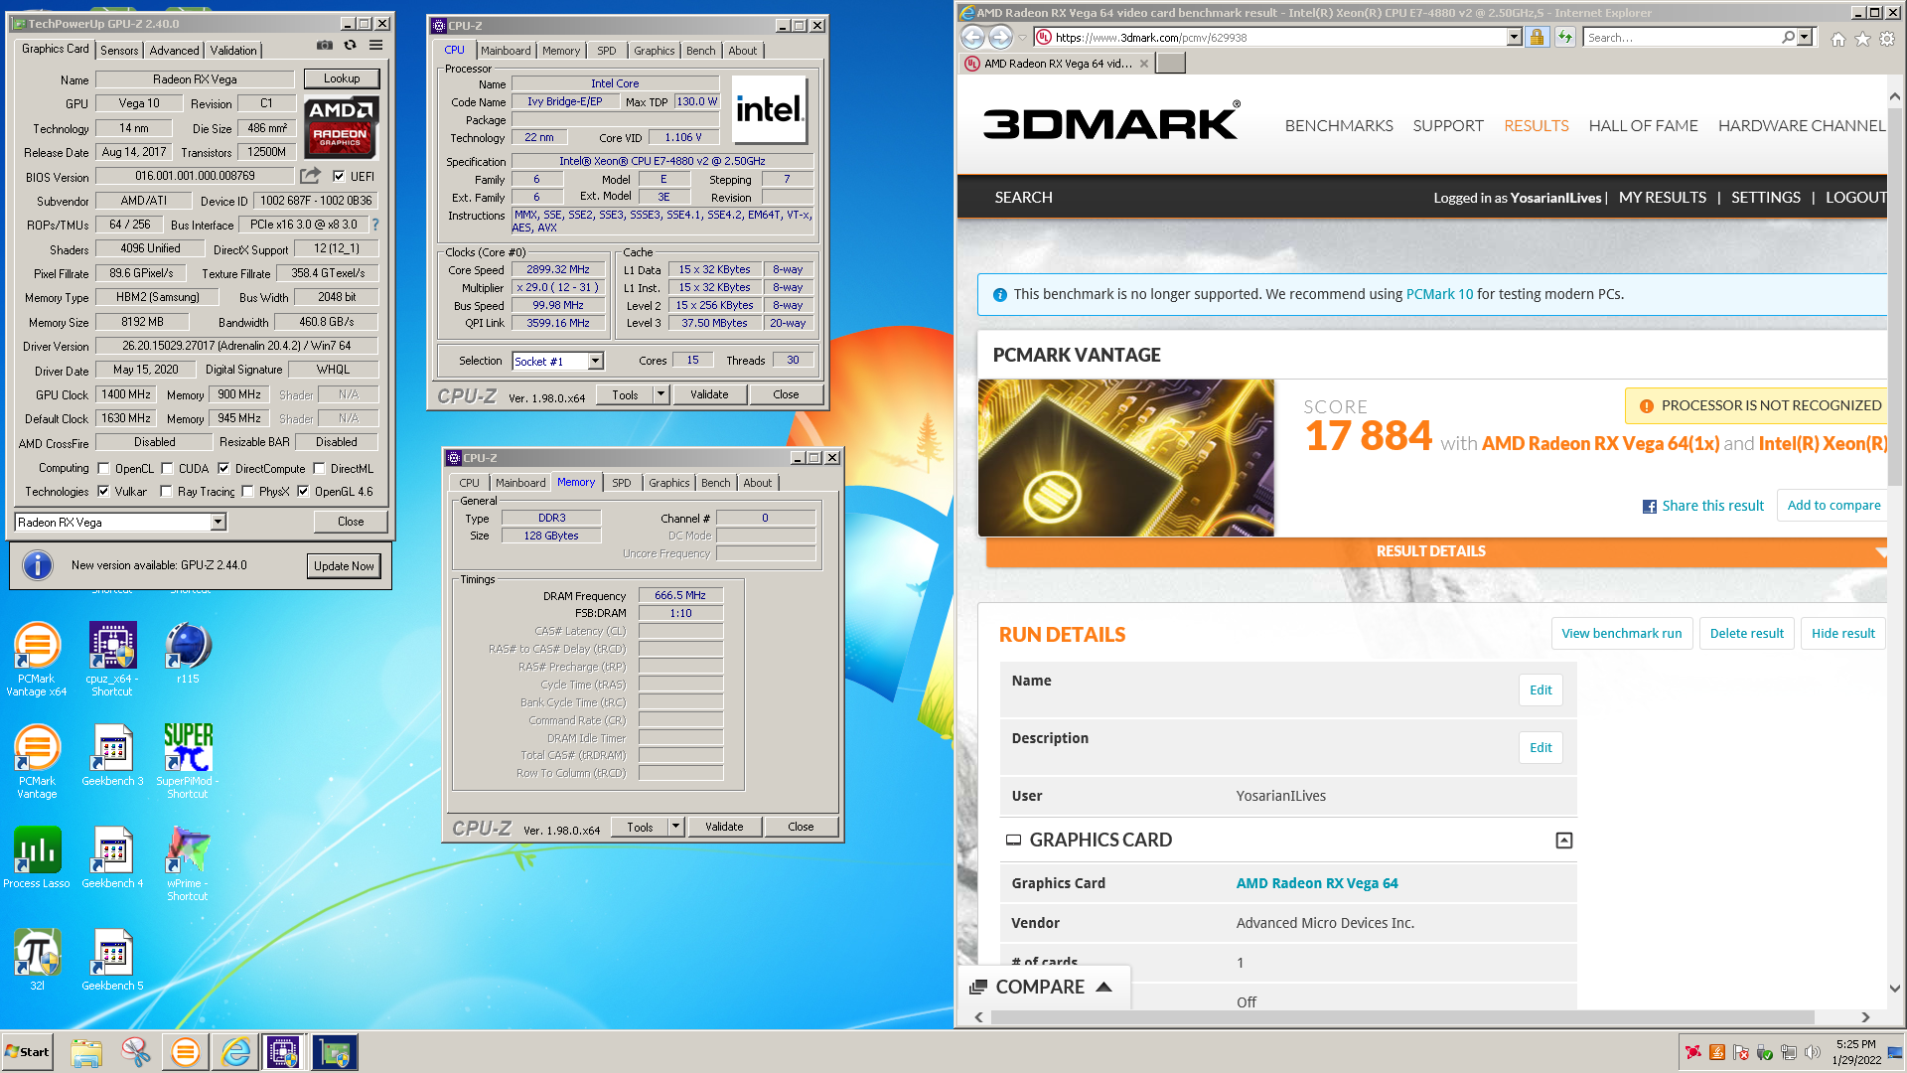
Task: Open cpuz_x64 Shortcut desktop icon
Action: point(112,660)
